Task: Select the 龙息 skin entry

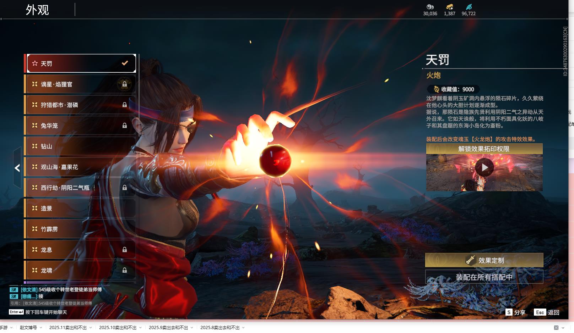Action: coord(81,249)
